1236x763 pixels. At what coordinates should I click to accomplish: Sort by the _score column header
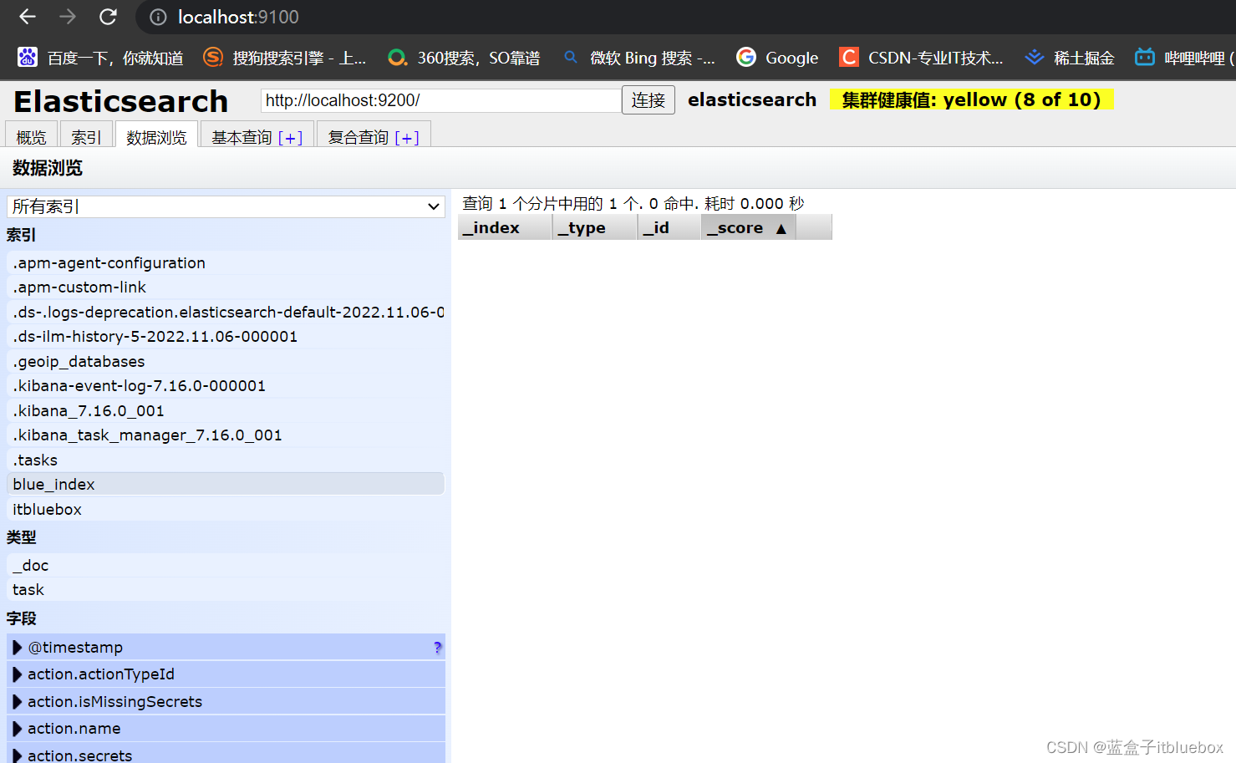coord(748,227)
